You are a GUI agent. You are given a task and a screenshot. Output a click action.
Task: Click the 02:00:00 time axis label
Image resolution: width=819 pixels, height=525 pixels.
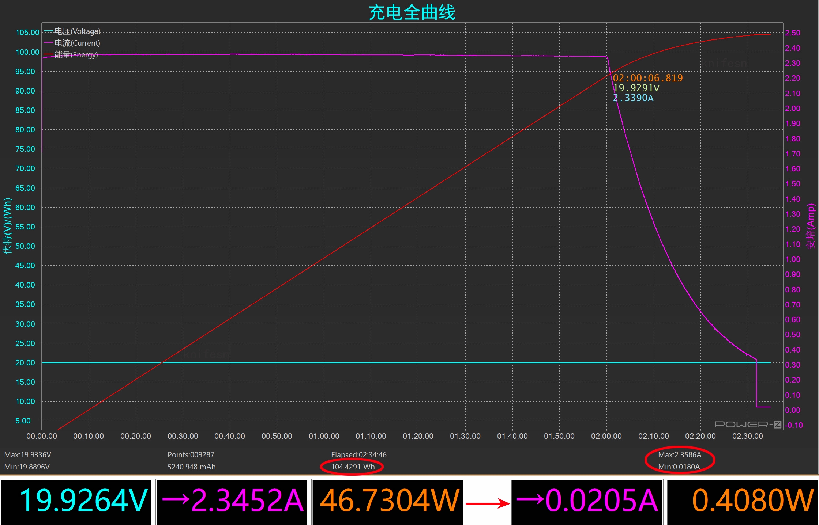606,436
